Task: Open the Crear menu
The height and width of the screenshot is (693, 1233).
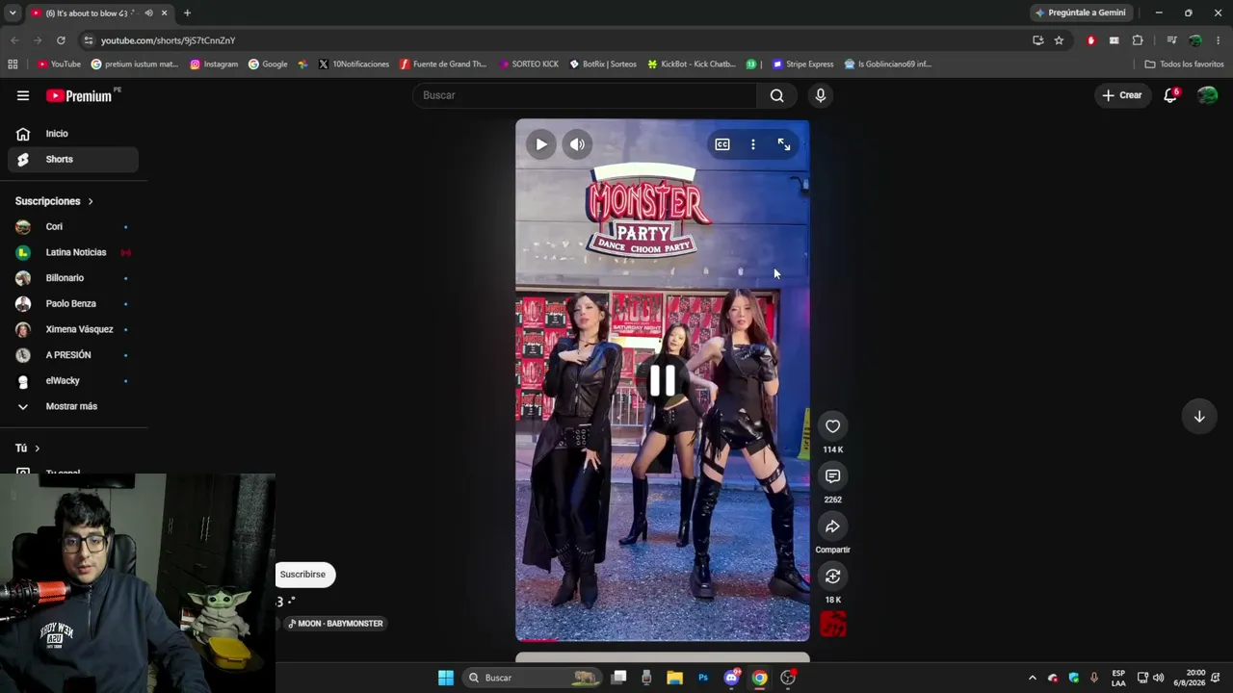Action: [x=1122, y=95]
